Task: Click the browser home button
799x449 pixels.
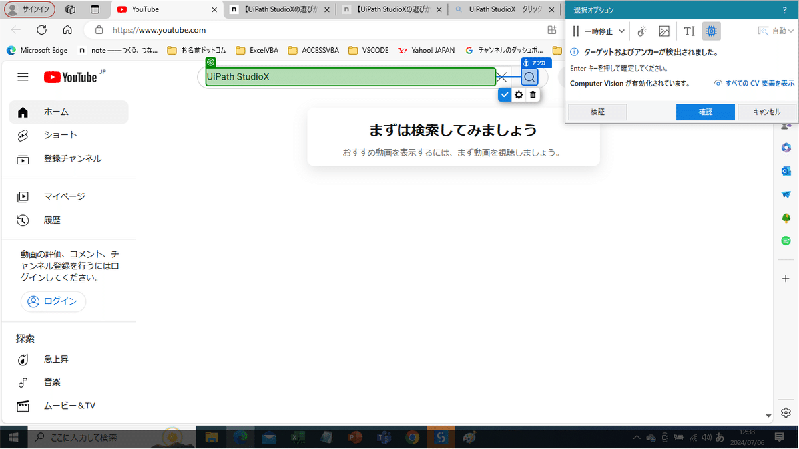Action: [x=67, y=30]
